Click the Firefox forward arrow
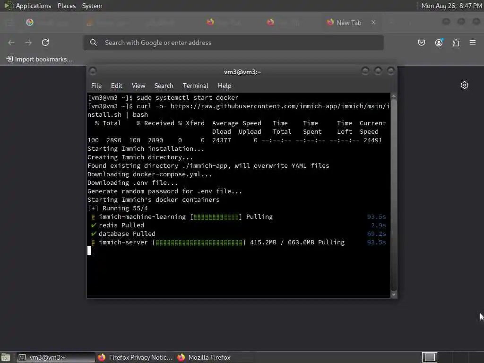 28,43
